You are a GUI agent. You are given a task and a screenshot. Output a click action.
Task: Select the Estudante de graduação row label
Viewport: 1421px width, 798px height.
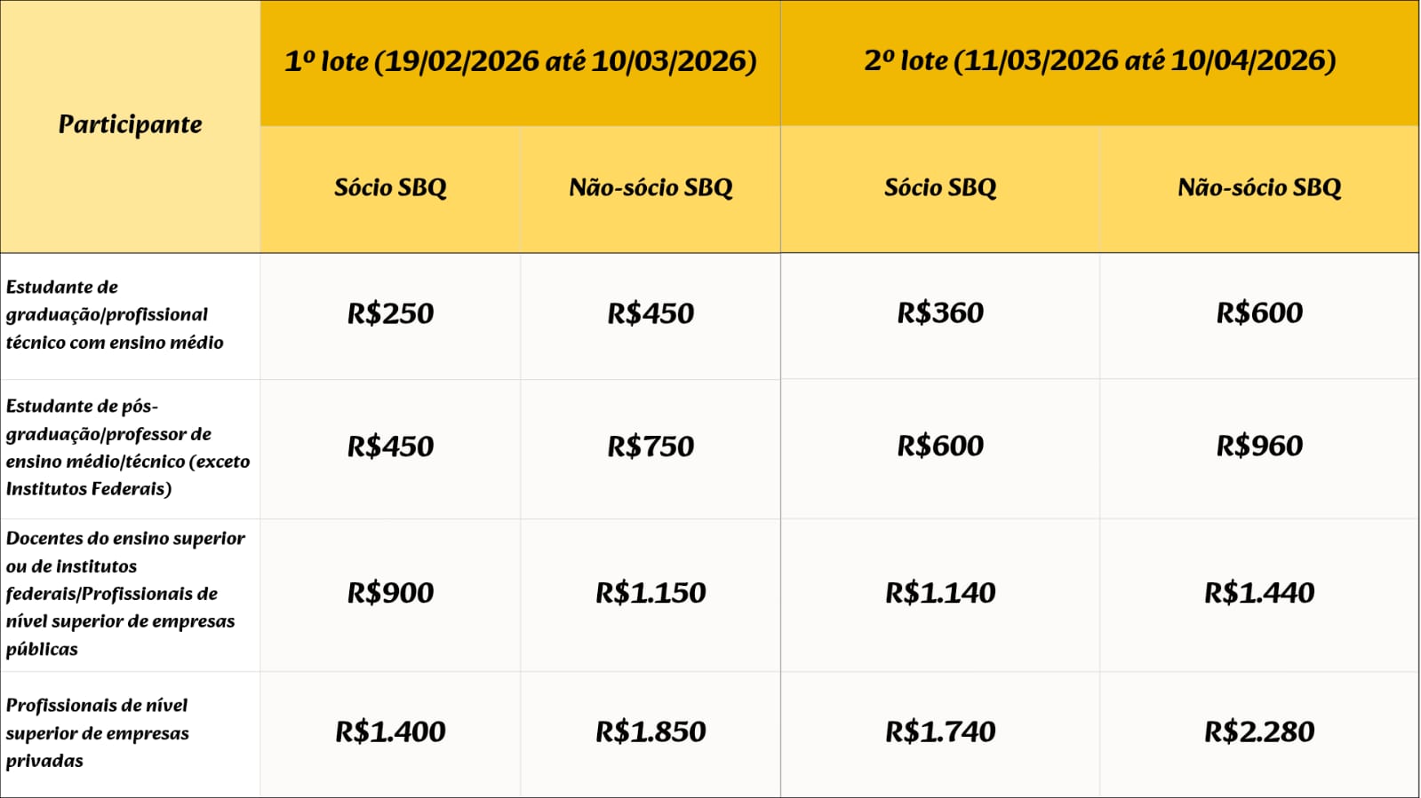[115, 314]
